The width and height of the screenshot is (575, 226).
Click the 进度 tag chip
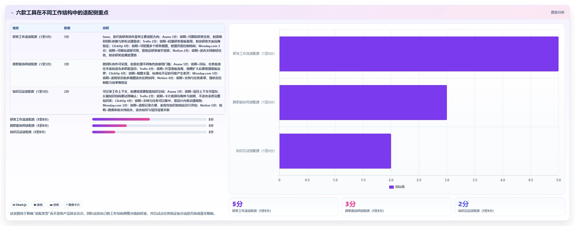[x=54, y=205]
